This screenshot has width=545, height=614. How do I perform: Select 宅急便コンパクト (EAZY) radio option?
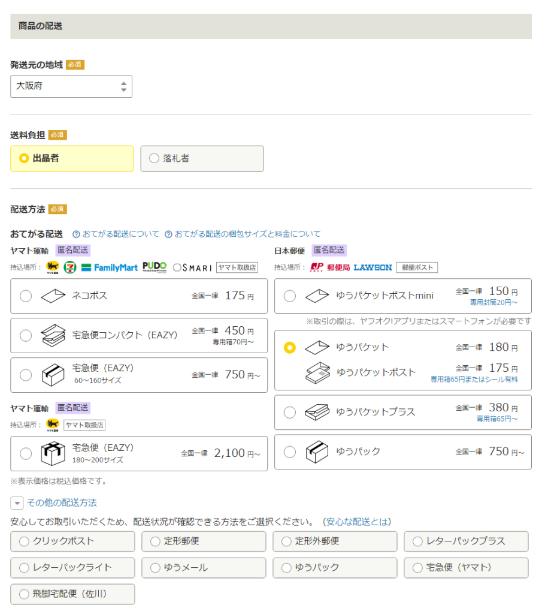pyautogui.click(x=26, y=336)
